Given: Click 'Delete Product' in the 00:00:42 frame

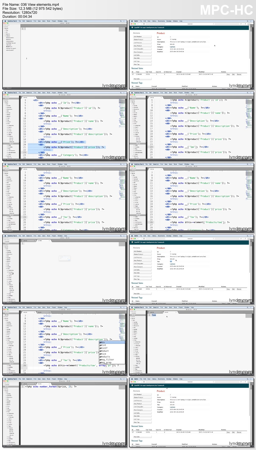Looking at the screenshot, I should [142, 40].
